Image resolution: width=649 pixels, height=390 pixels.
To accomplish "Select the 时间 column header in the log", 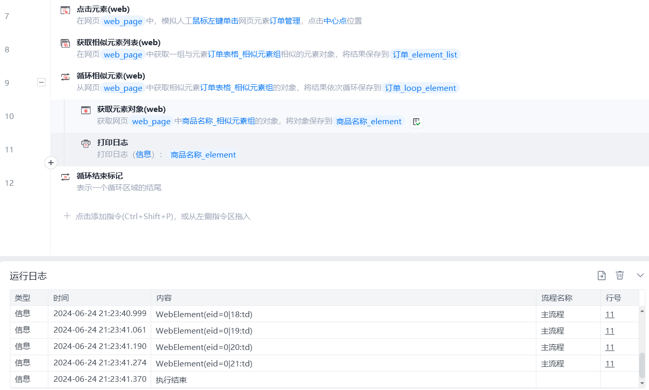I will click(x=61, y=298).
